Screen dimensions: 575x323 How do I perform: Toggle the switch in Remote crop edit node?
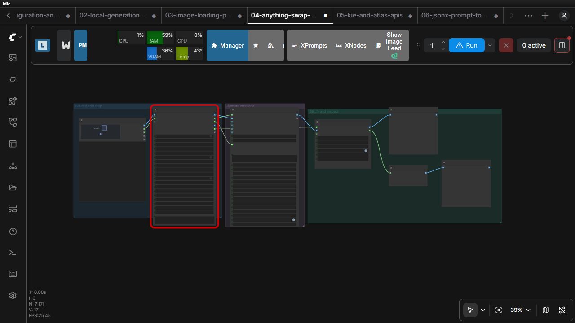pos(293,220)
